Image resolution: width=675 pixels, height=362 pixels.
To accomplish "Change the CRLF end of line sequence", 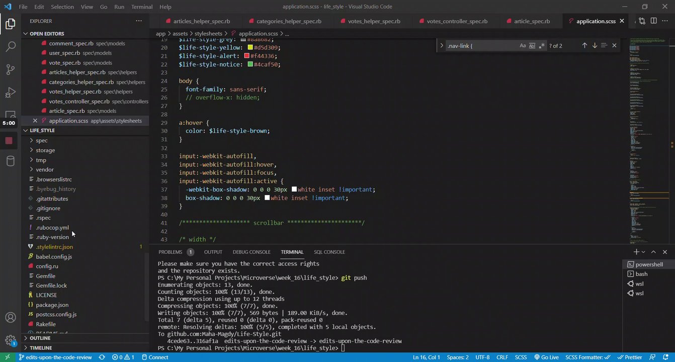I will pyautogui.click(x=501, y=357).
